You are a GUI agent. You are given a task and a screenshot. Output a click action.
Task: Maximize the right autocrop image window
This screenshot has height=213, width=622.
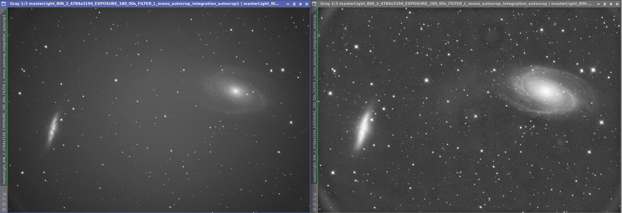pyautogui.click(x=611, y=4)
